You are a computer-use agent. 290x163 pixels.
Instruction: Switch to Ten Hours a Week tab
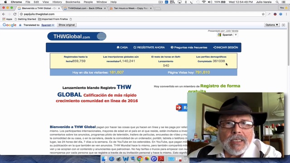click(130, 8)
